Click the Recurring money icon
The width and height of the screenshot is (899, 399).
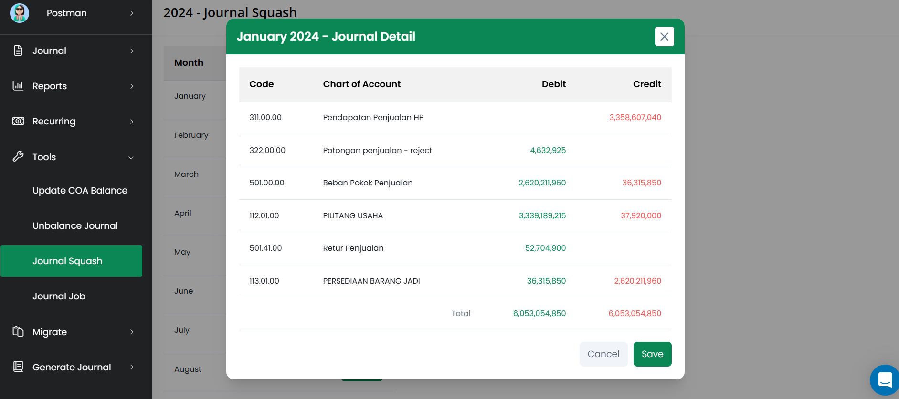pyautogui.click(x=18, y=121)
